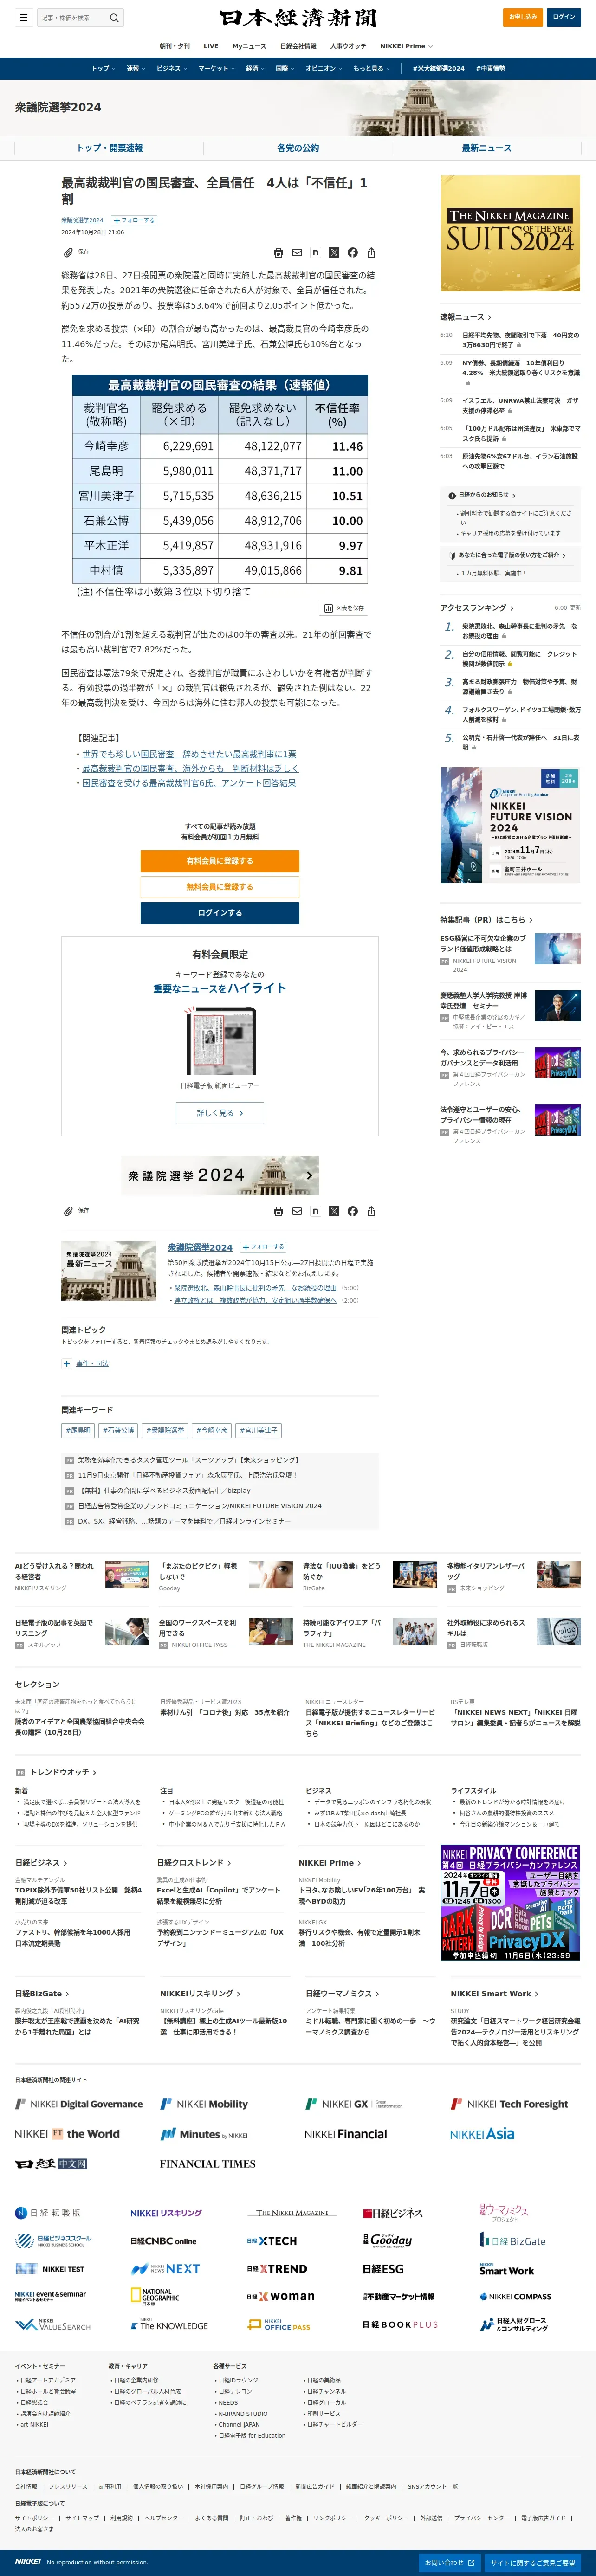This screenshot has height=2576, width=596.
Task: Expand the 速報 dropdown in the navigation bar
Action: [x=136, y=68]
